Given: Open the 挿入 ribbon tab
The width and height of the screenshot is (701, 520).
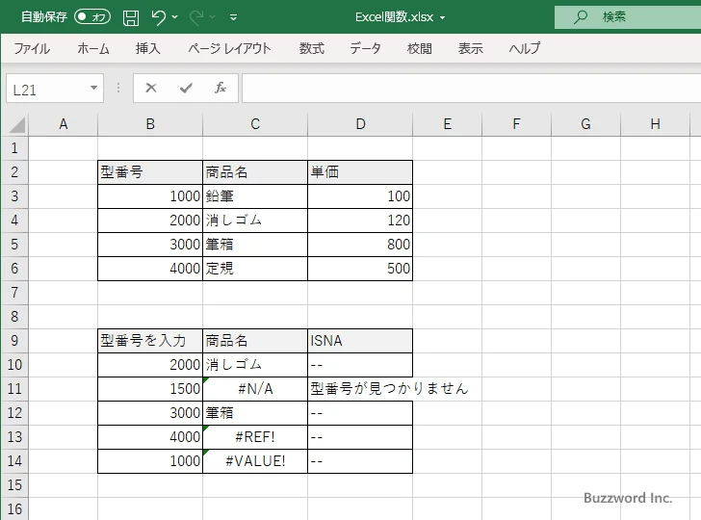Looking at the screenshot, I should click(x=148, y=48).
